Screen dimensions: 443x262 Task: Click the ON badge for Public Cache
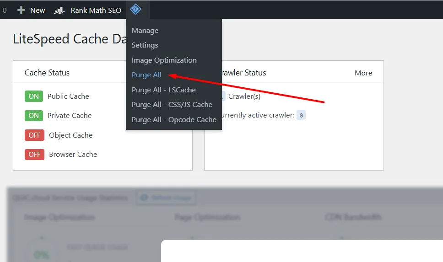33,96
